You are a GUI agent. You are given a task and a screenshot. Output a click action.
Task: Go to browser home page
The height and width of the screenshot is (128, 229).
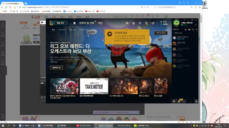[15, 7]
